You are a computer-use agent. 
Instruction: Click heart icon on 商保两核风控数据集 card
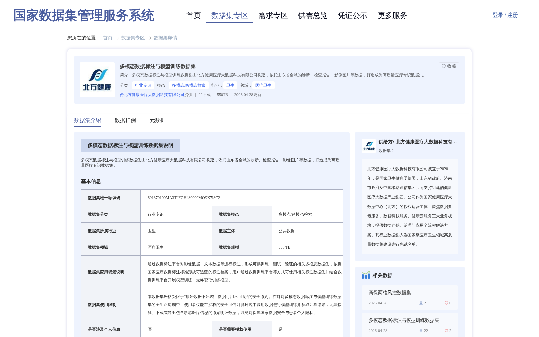coord(446,303)
